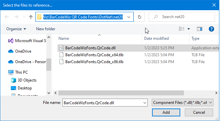Click the TLB File type cell of the x86 file
Screen dimensions: 220x121
point(198,62)
